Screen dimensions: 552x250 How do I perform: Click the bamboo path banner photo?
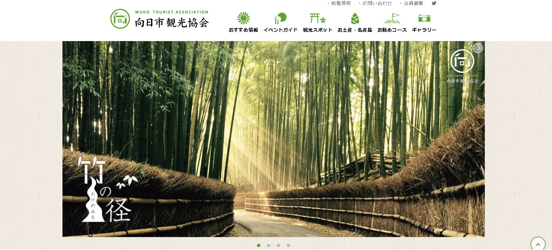[x=273, y=139]
